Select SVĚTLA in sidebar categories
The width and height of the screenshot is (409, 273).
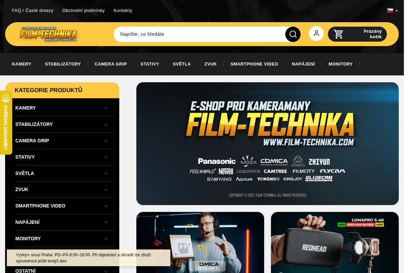[x=25, y=173]
